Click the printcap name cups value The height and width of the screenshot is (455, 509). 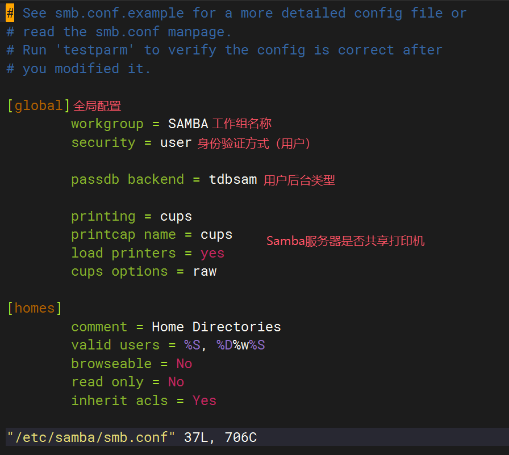(x=216, y=235)
